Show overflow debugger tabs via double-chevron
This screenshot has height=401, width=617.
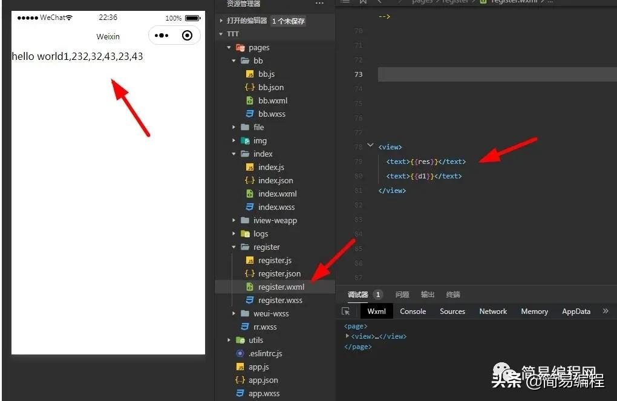pyautogui.click(x=606, y=311)
